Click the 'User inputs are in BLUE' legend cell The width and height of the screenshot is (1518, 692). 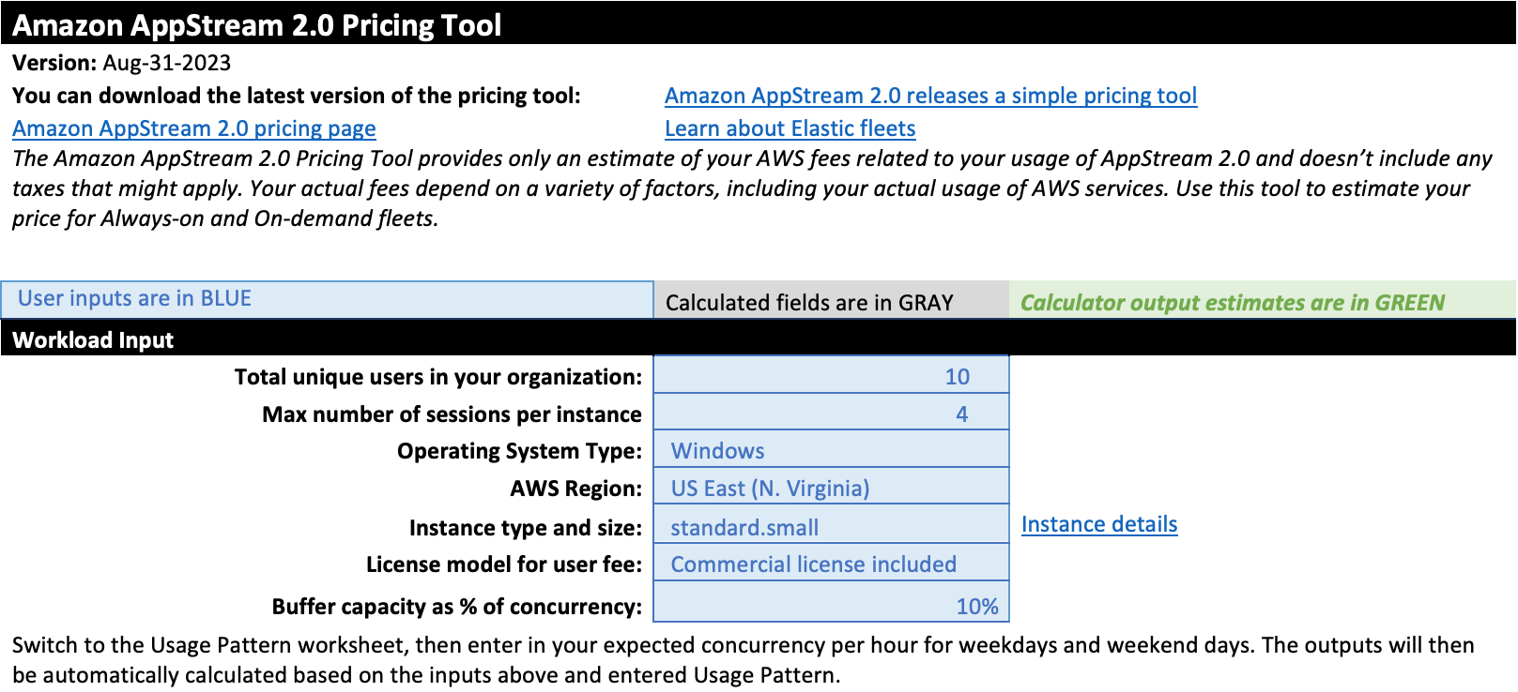327,299
